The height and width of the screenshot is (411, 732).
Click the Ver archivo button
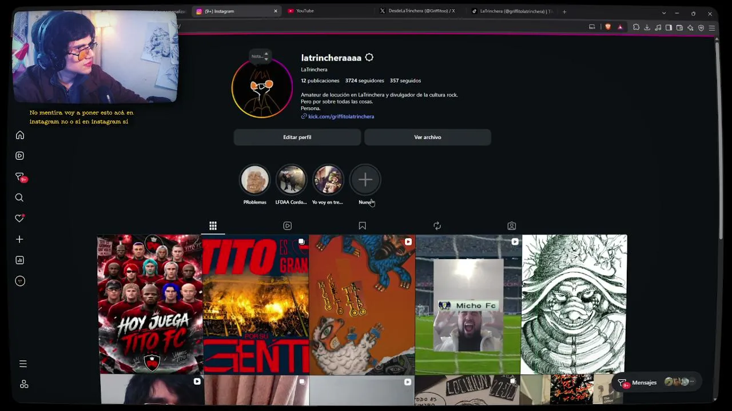coord(428,137)
